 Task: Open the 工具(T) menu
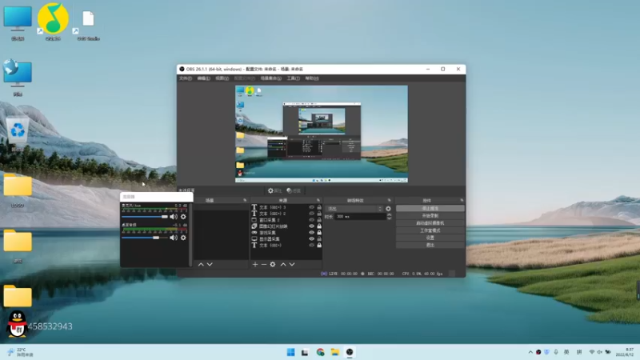293,78
